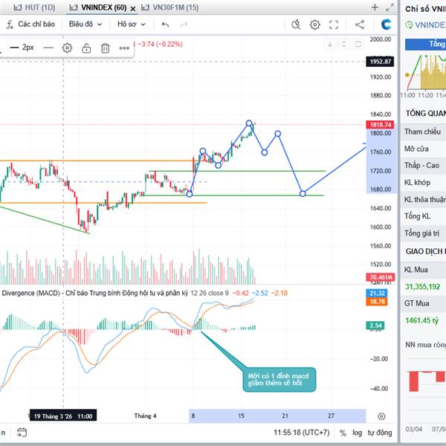Click the volume label 70.461M
Viewport: 446px width, 446px height.
click(380, 277)
